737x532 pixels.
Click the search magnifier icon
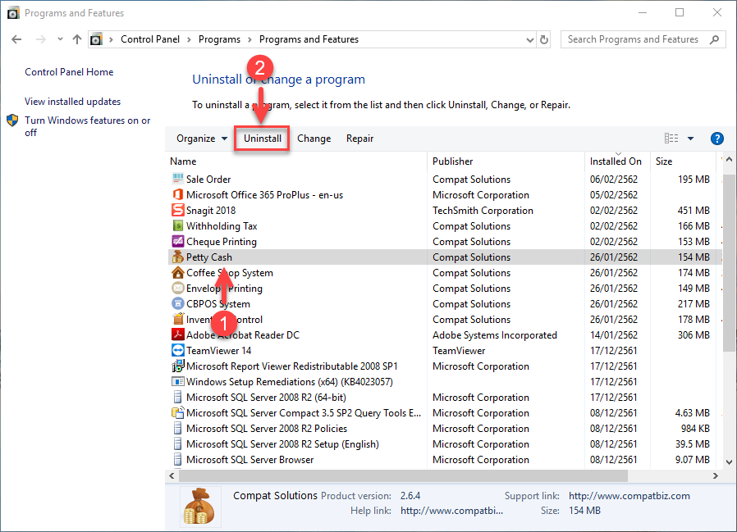714,39
